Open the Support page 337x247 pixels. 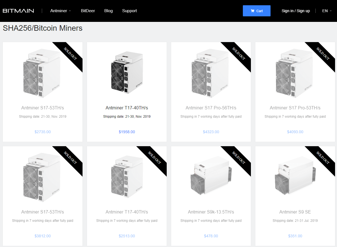[x=130, y=11]
